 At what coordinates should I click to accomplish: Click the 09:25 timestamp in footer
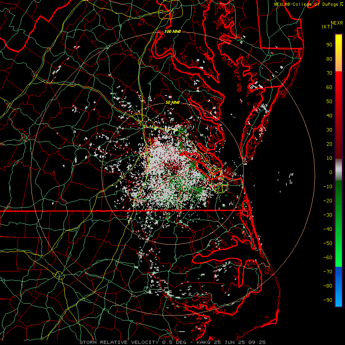257,342
